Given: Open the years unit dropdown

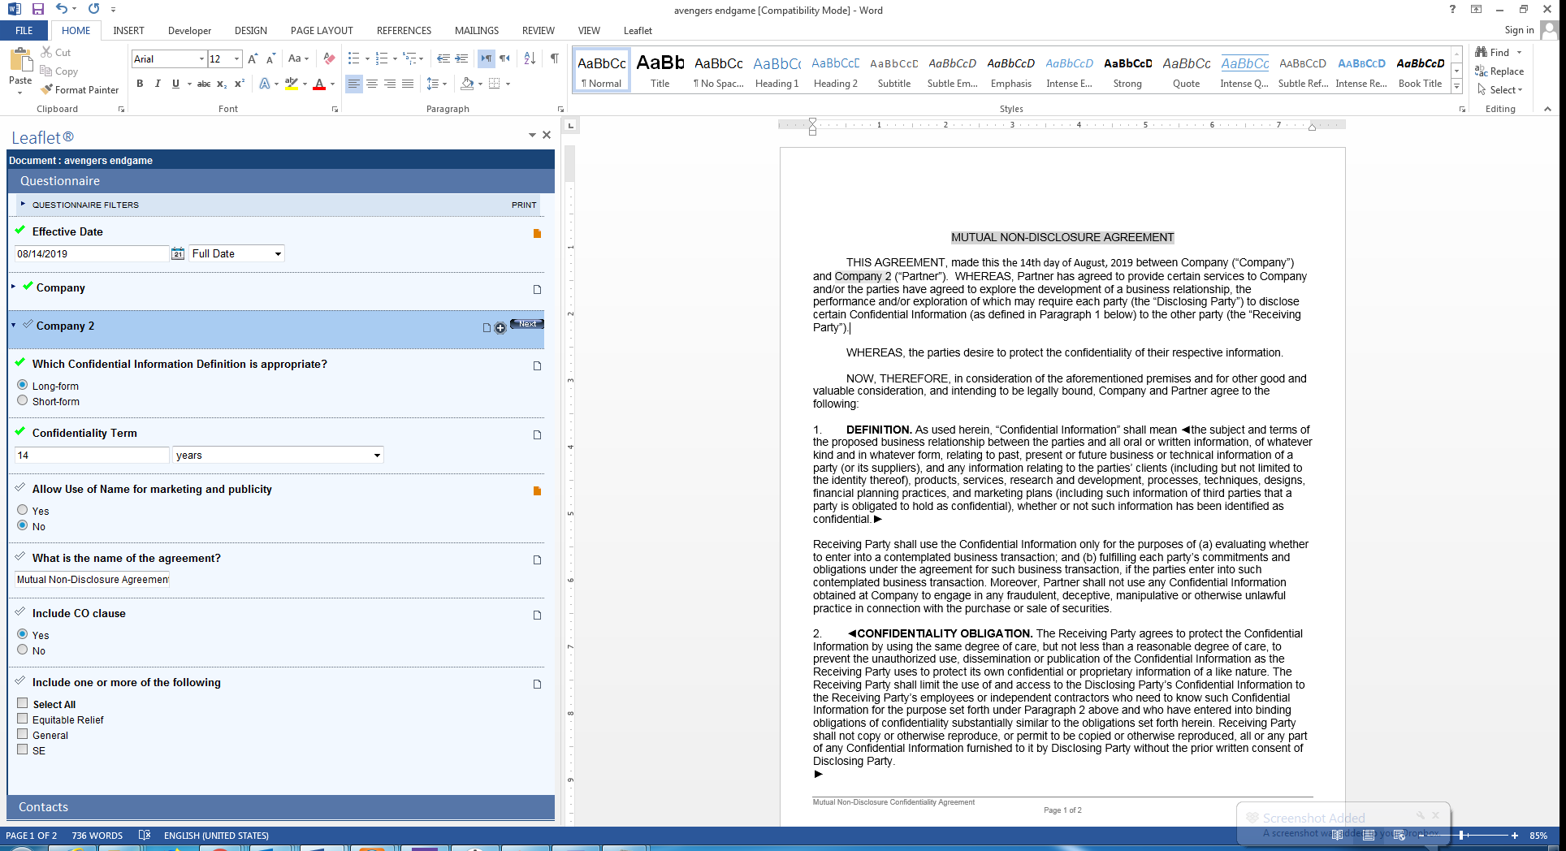Looking at the screenshot, I should tap(377, 456).
